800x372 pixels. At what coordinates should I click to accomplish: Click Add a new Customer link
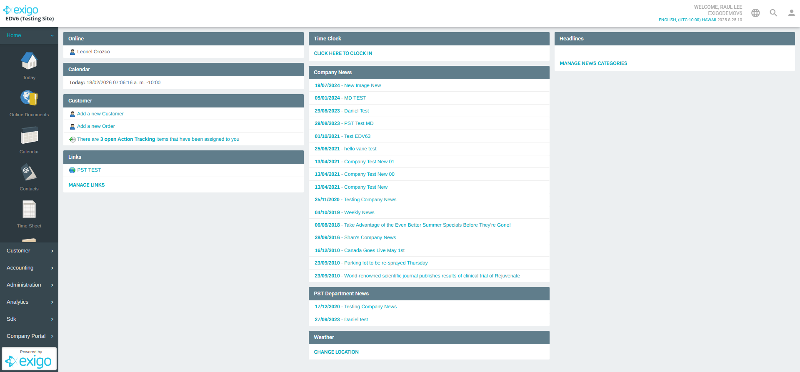[100, 114]
